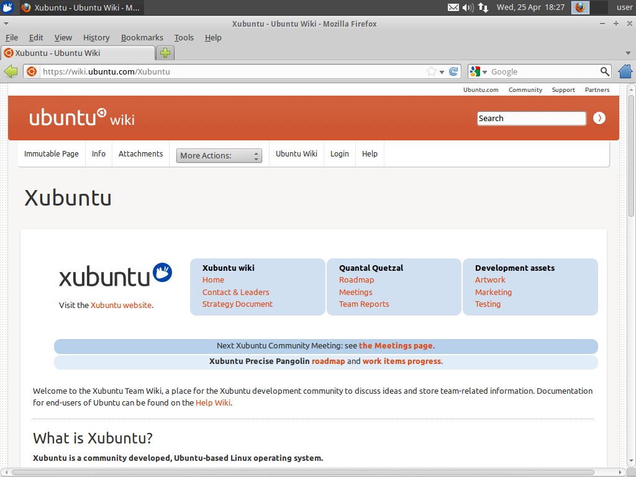Click the wiki Search input field

click(531, 118)
